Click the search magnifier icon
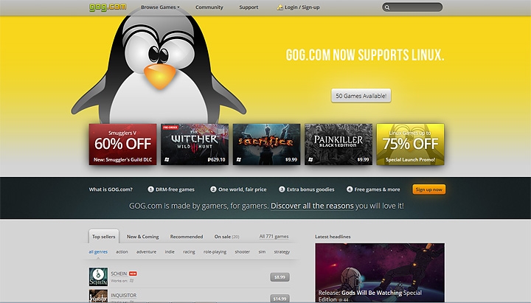Viewport: 531px width, 303px height. coord(387,7)
